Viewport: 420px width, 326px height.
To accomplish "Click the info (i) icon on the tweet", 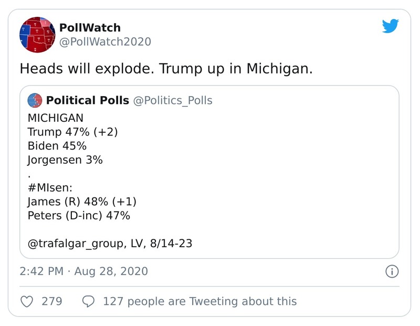I will (393, 271).
